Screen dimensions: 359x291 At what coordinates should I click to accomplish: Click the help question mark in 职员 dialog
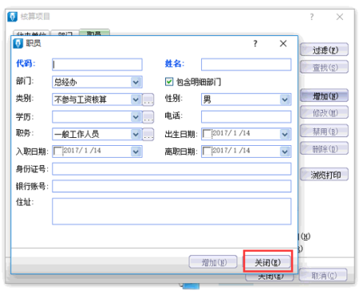point(255,44)
